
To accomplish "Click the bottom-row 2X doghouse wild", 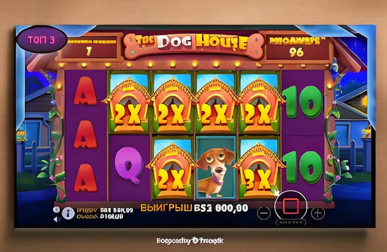I will coord(172,169).
